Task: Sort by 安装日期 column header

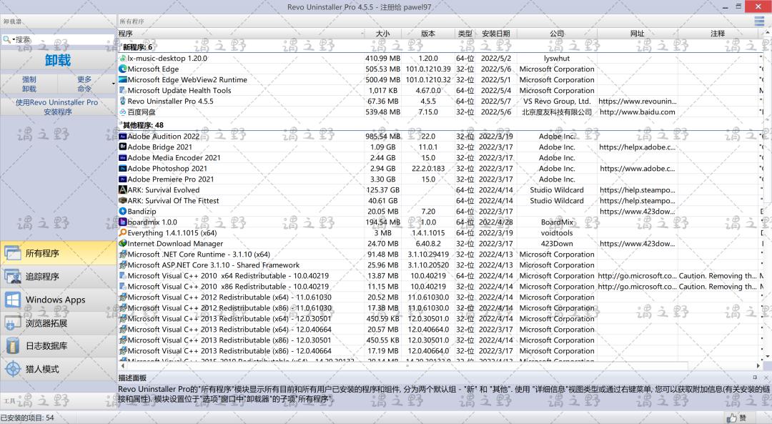Action: click(x=496, y=34)
